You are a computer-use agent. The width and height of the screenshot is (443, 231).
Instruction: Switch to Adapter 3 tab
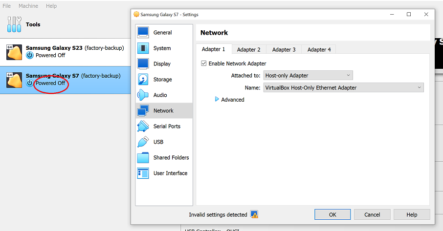pos(284,50)
